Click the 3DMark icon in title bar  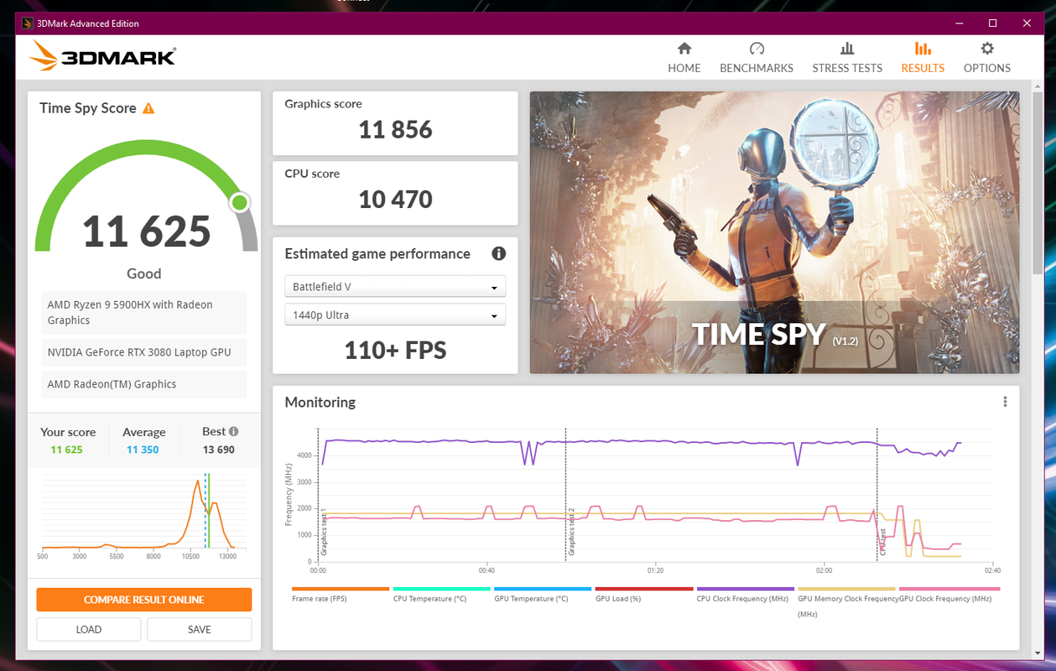[x=27, y=23]
